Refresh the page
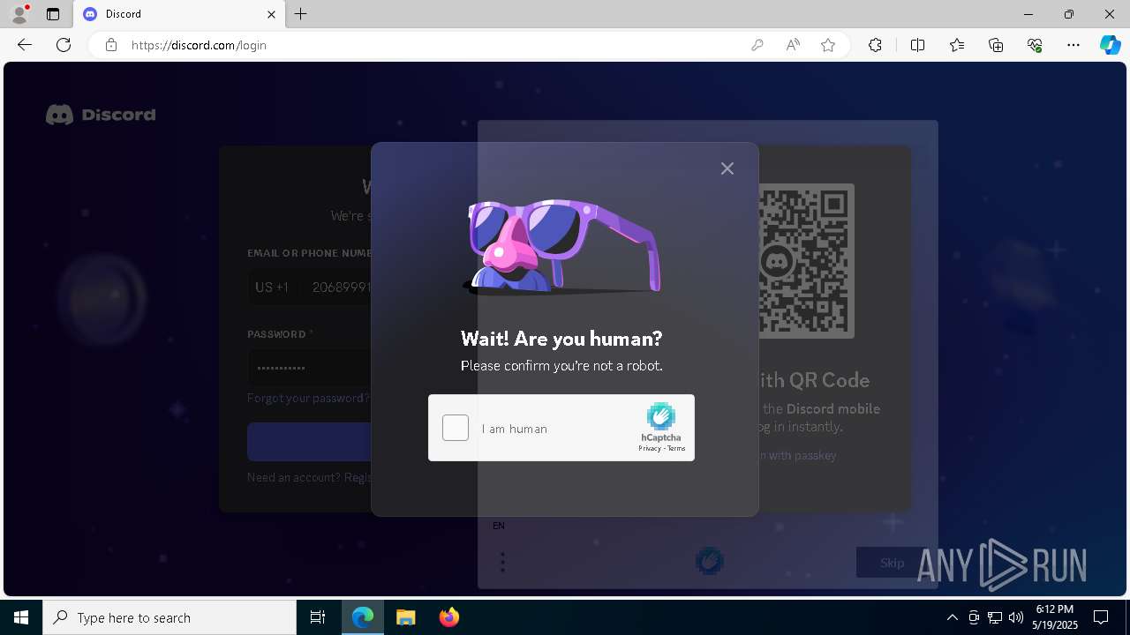 point(64,45)
